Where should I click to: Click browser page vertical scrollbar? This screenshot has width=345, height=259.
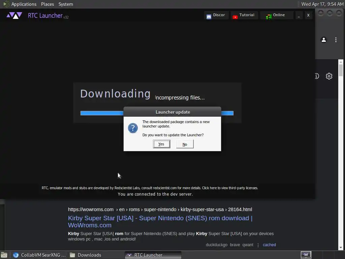coord(341,154)
